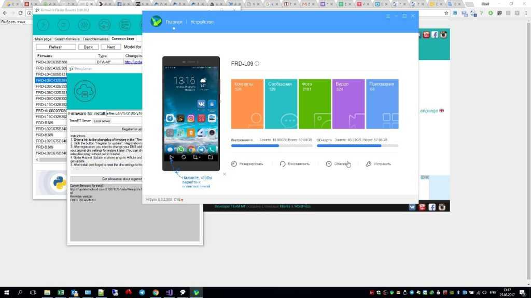The height and width of the screenshot is (298, 531).
Task: Open Telegram from the Windows taskbar
Action: pyautogui.click(x=143, y=292)
